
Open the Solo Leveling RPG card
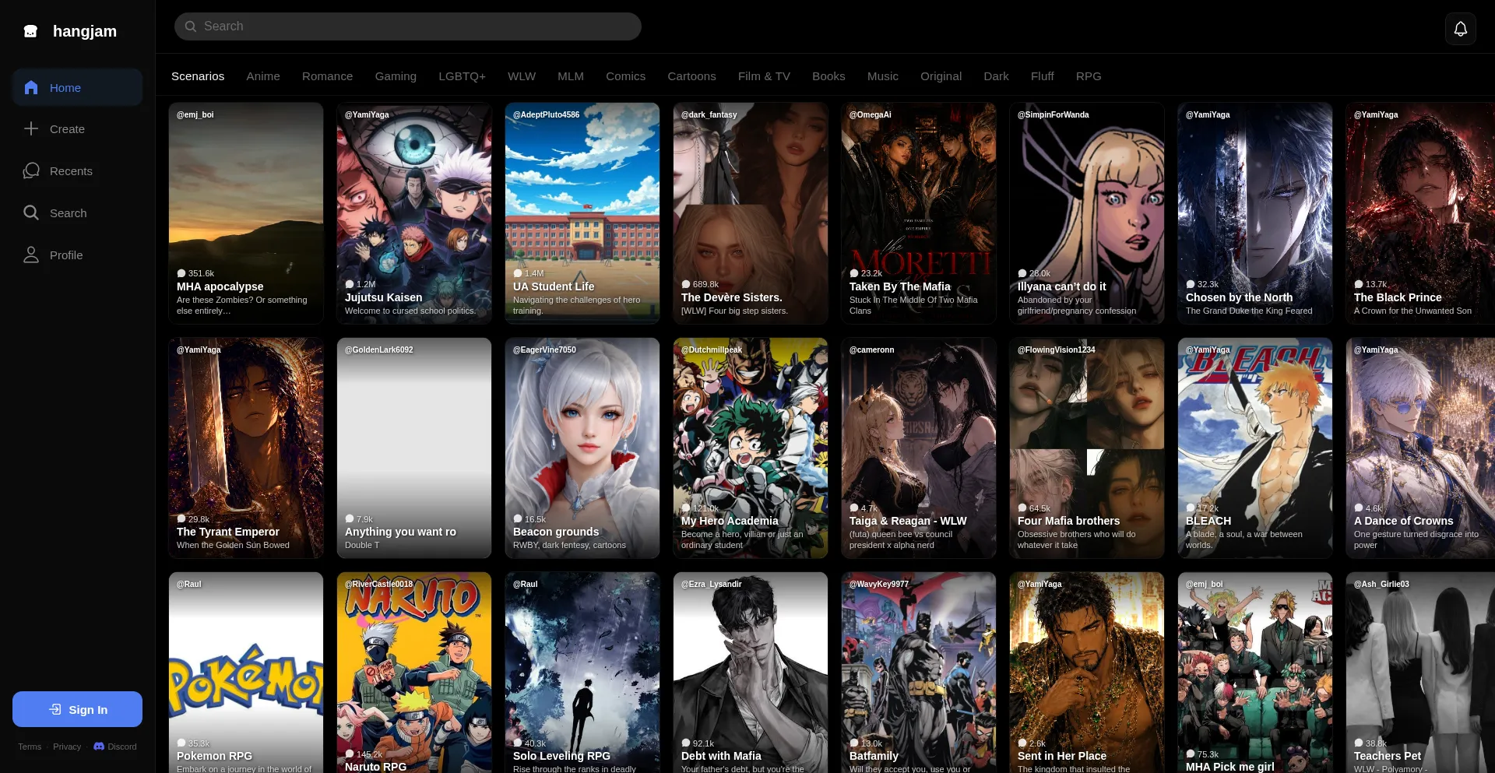(582, 673)
